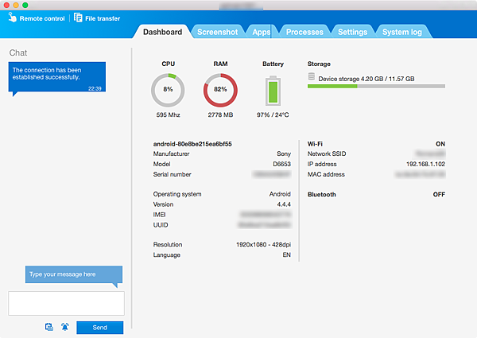Click the clipboard icon beside Send
The height and width of the screenshot is (338, 477).
point(49,327)
